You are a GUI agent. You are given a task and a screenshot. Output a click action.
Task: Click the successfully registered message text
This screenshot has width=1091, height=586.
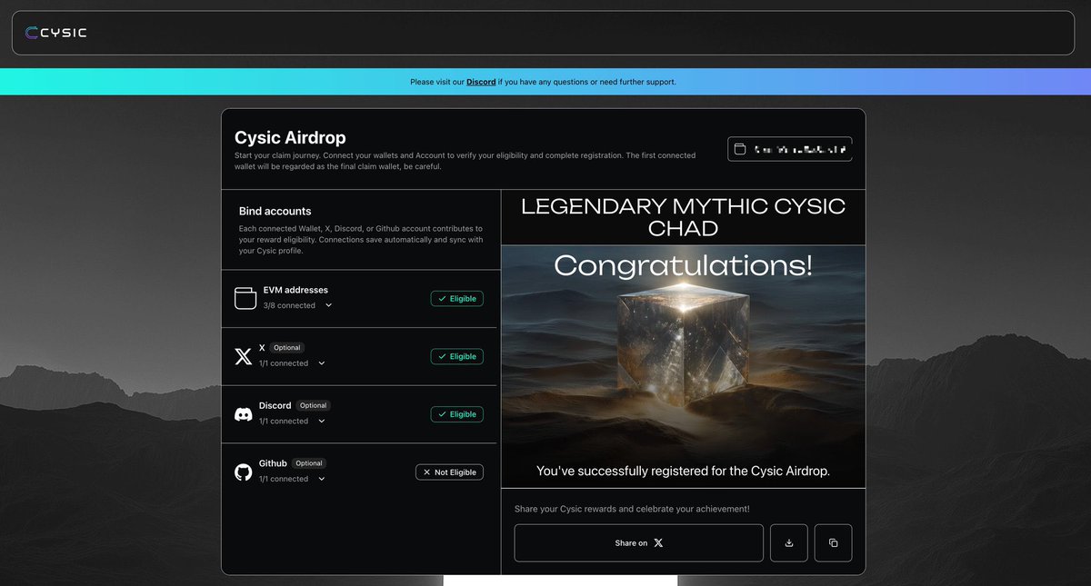click(x=683, y=472)
